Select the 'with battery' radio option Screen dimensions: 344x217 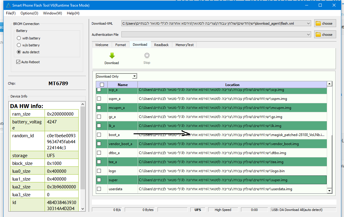pyautogui.click(x=19, y=38)
